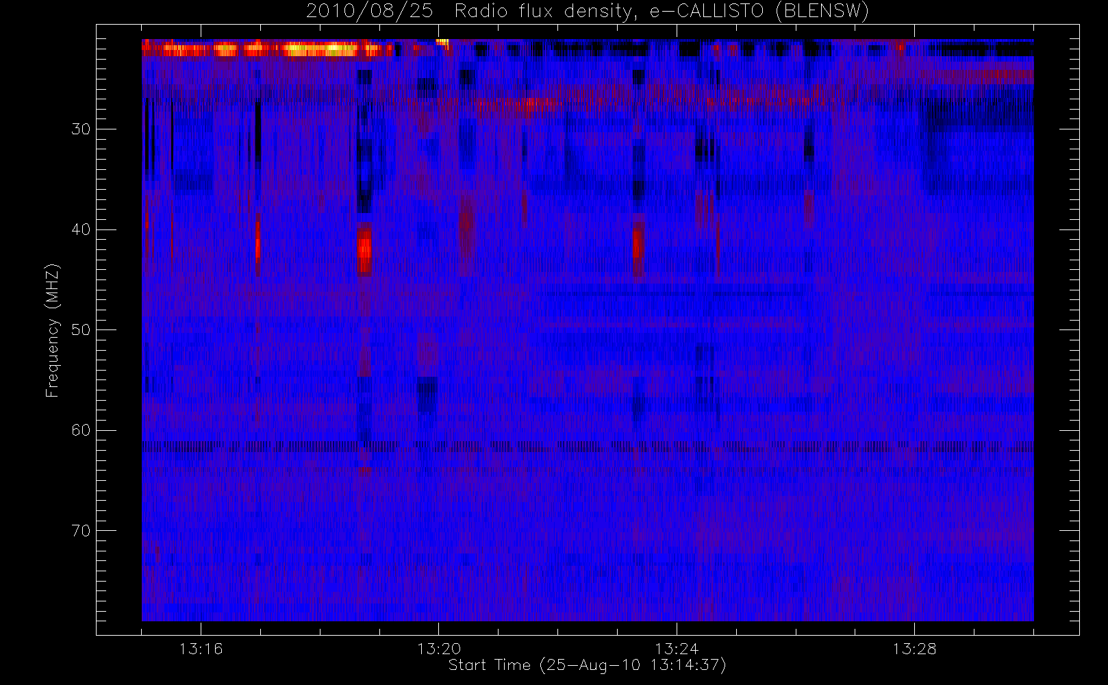Click the date '2010/08/25' in the title
The width and height of the screenshot is (1108, 685).
369,12
